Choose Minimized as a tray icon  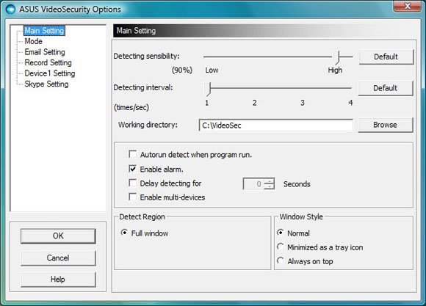pyautogui.click(x=281, y=247)
